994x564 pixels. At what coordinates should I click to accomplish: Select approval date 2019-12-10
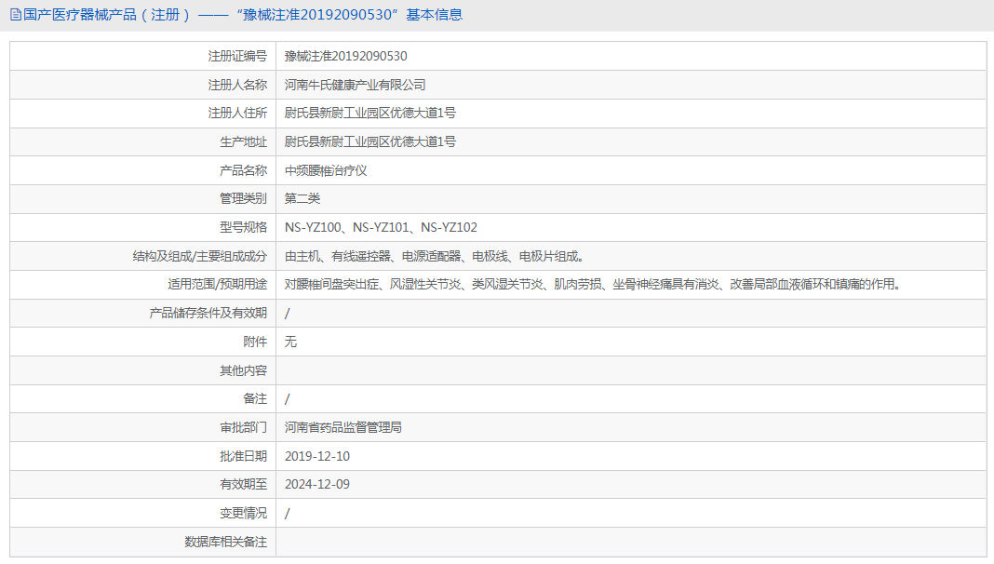pyautogui.click(x=317, y=456)
